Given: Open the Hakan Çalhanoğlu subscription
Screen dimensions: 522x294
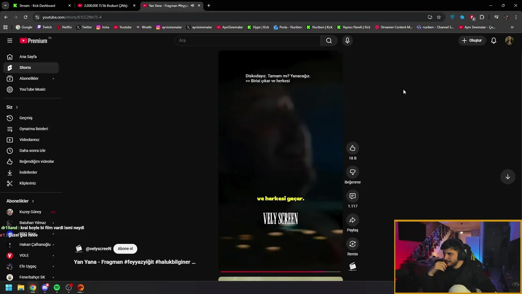Looking at the screenshot, I should tap(31, 245).
